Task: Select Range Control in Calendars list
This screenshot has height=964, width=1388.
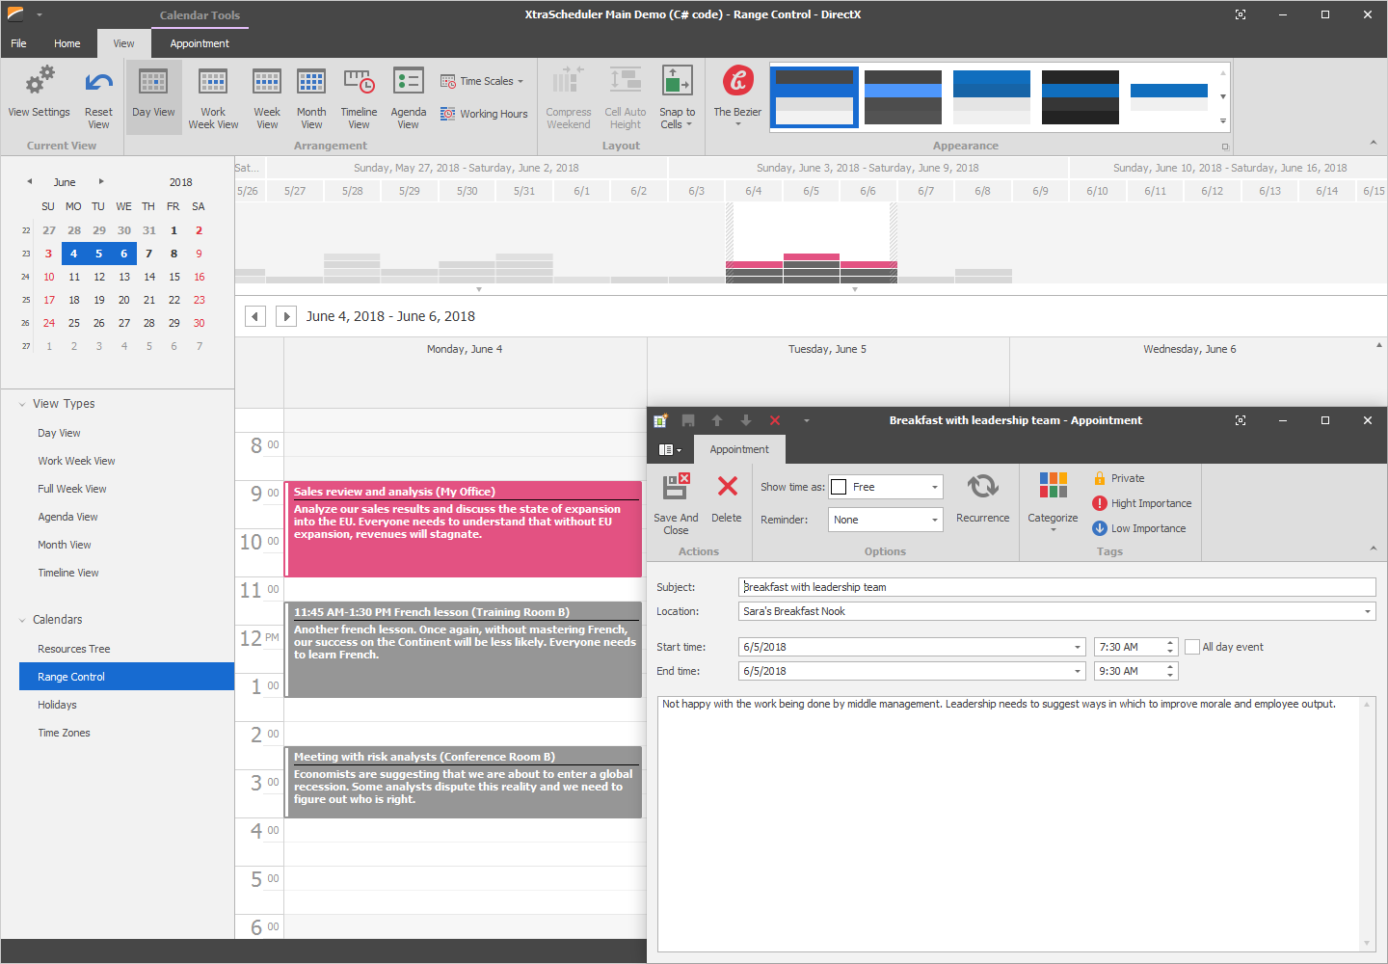Action: point(126,677)
